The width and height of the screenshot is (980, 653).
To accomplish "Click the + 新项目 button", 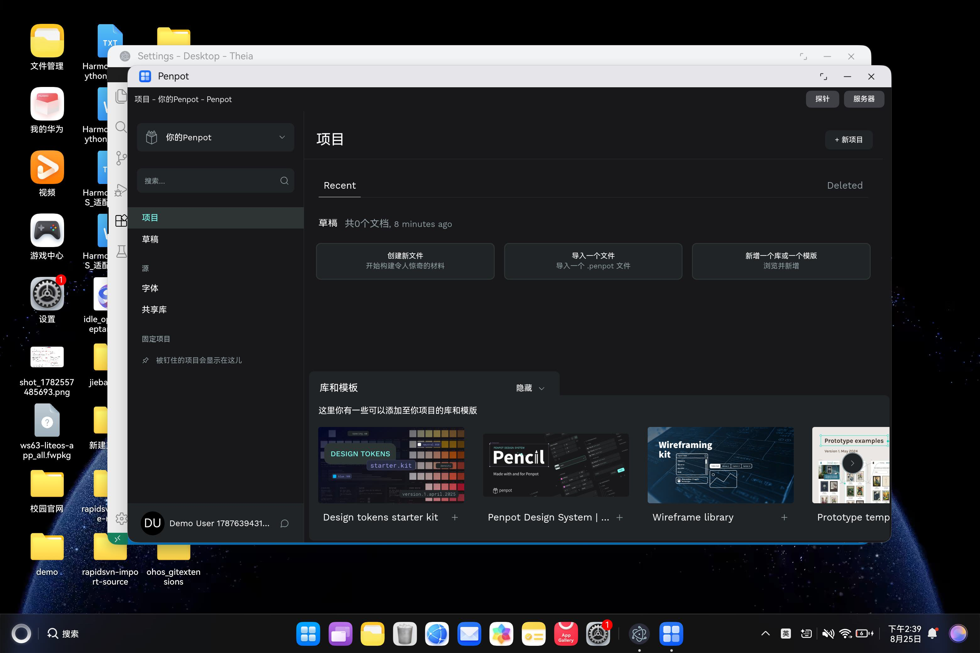I will coord(849,139).
